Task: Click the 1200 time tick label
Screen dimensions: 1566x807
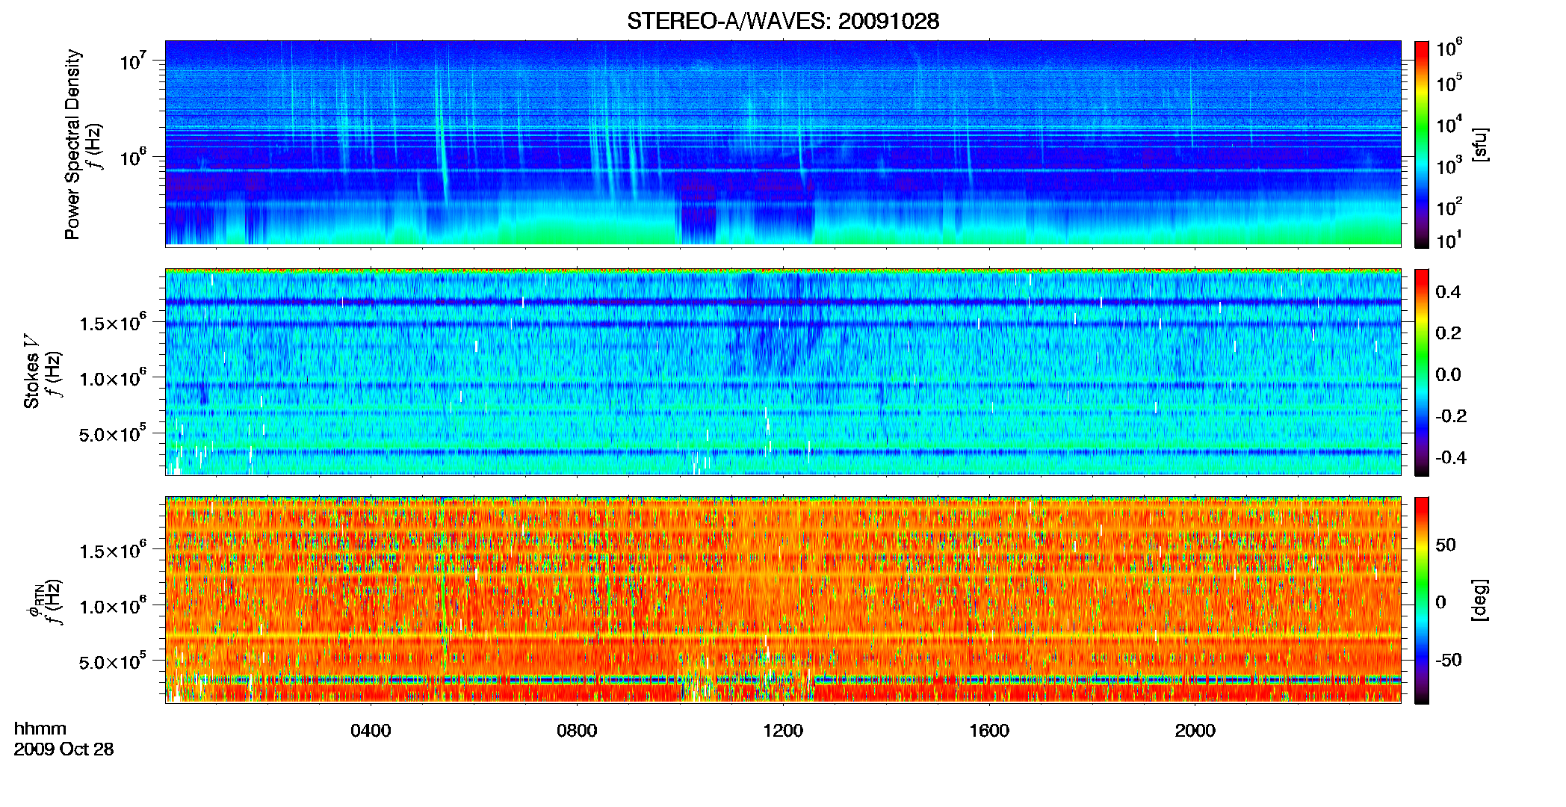Action: (x=783, y=731)
